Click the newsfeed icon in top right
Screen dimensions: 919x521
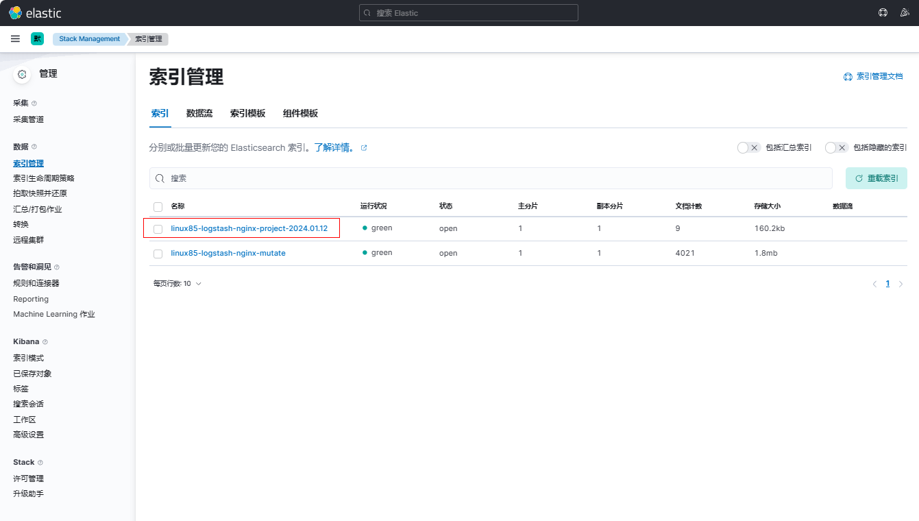[905, 13]
